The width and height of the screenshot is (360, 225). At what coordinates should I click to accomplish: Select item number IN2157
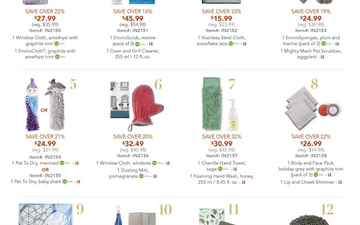click(x=222, y=156)
